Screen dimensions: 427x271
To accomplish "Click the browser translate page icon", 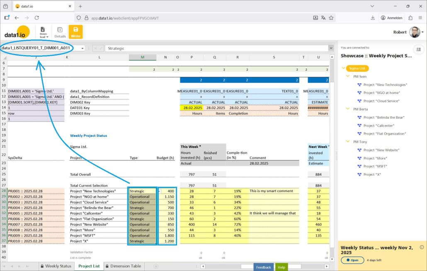I will (323, 18).
